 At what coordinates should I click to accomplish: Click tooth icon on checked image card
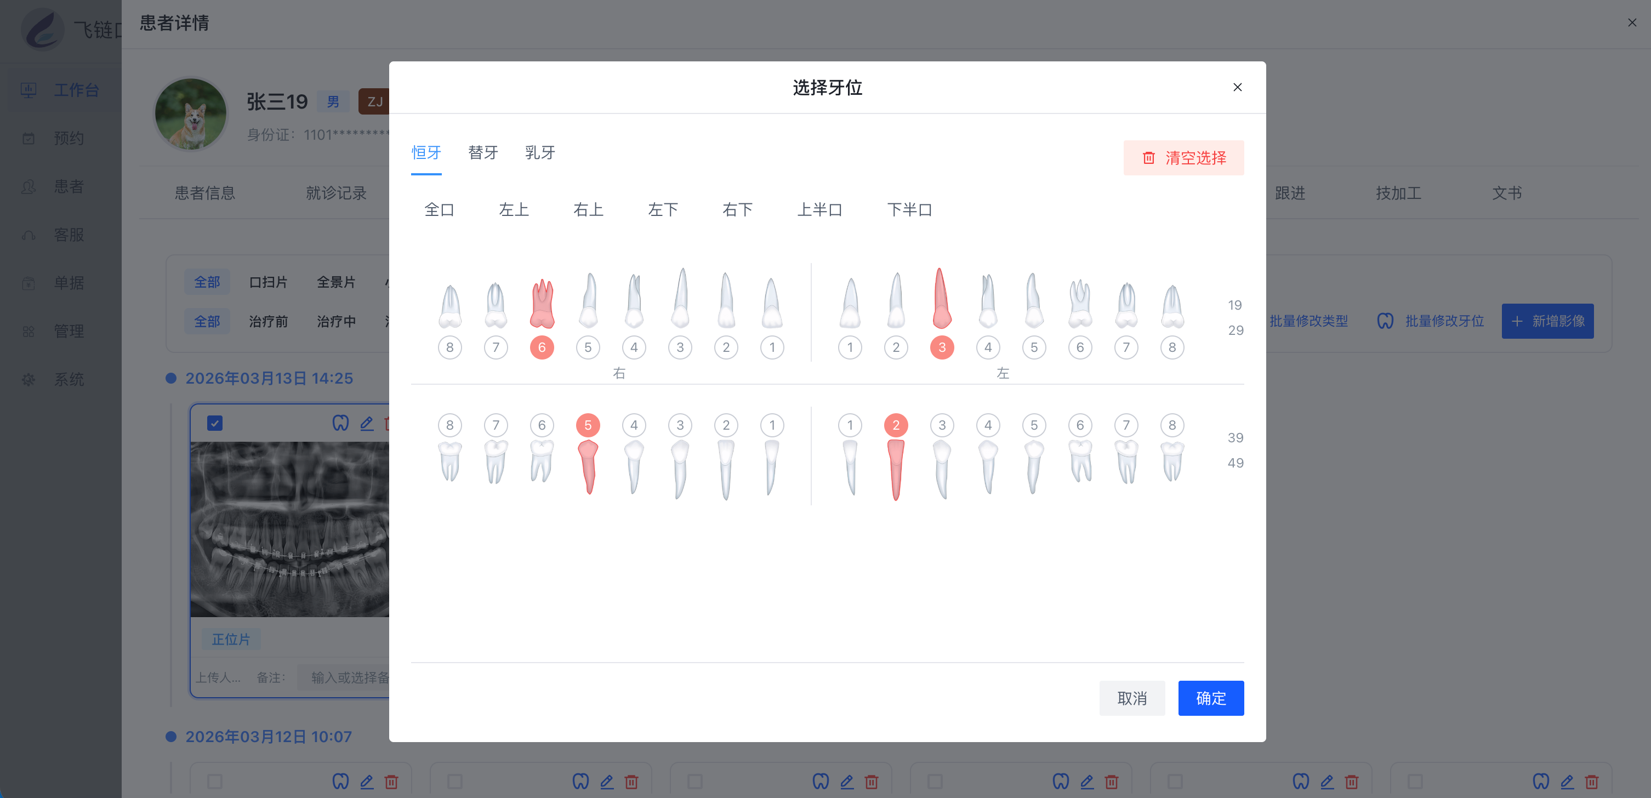[x=340, y=423]
